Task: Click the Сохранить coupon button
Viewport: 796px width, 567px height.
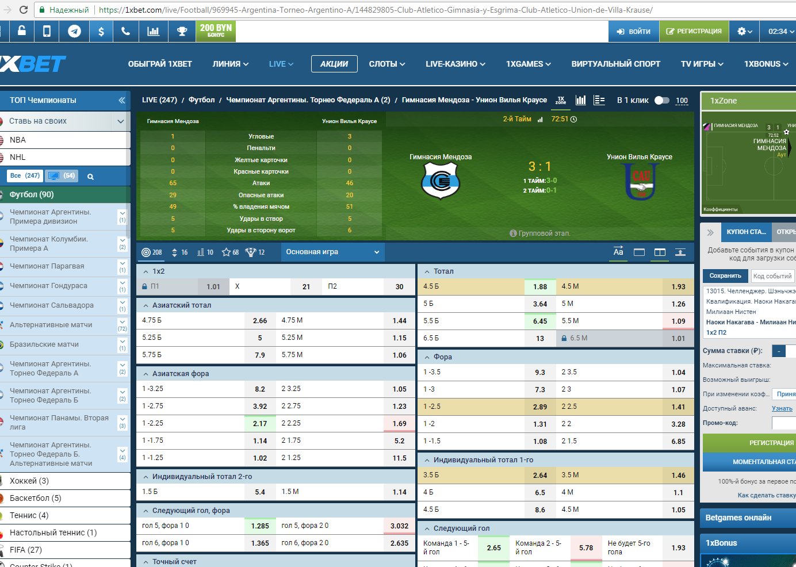Action: (x=725, y=276)
